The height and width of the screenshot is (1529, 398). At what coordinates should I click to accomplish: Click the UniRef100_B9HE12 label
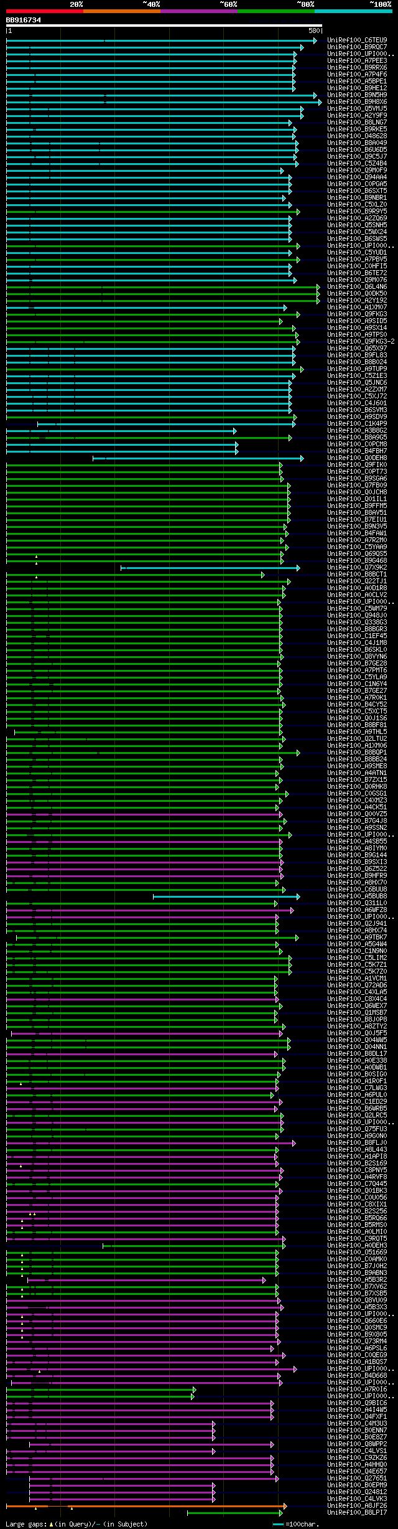(357, 88)
